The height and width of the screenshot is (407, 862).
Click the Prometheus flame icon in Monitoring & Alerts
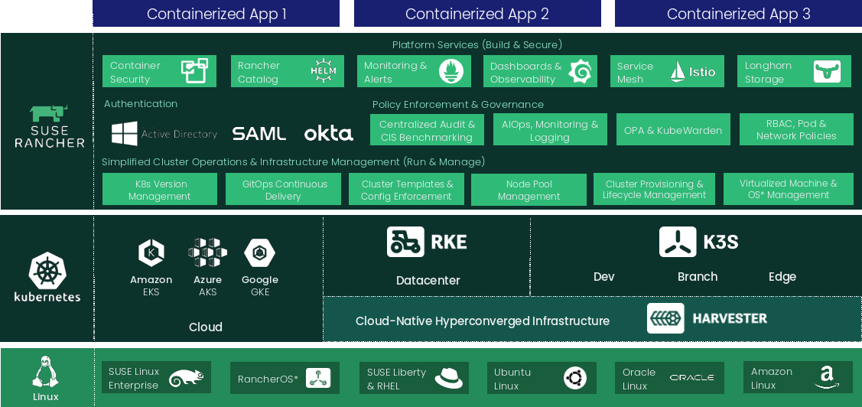[451, 72]
